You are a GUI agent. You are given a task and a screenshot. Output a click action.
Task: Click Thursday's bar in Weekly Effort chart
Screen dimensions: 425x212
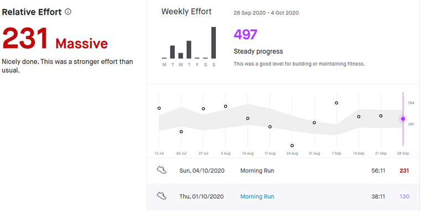coord(189,50)
